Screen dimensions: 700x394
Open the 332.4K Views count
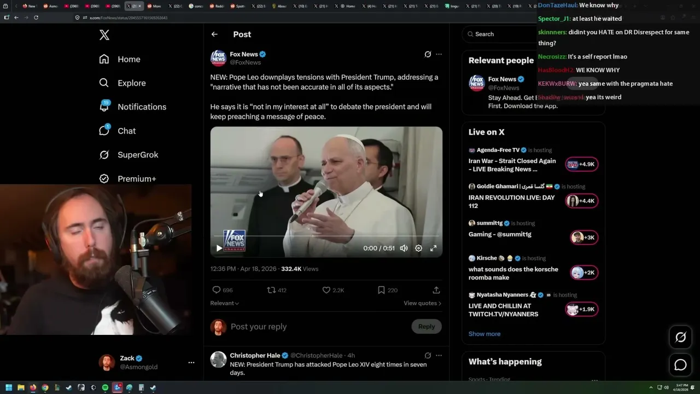point(300,269)
